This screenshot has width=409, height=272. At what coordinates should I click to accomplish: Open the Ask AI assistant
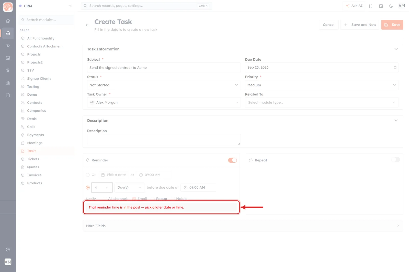pos(354,6)
